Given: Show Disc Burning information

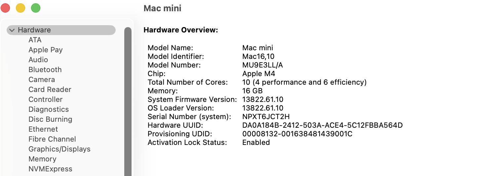Looking at the screenshot, I should [x=50, y=119].
